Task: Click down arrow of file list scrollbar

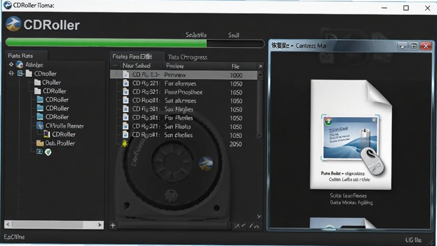Action: (x=259, y=136)
